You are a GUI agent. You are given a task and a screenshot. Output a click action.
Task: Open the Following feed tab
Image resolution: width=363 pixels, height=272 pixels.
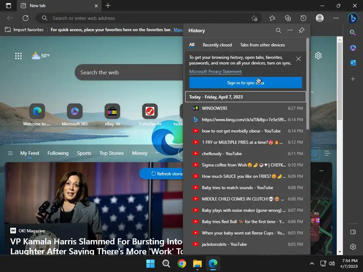coord(58,153)
